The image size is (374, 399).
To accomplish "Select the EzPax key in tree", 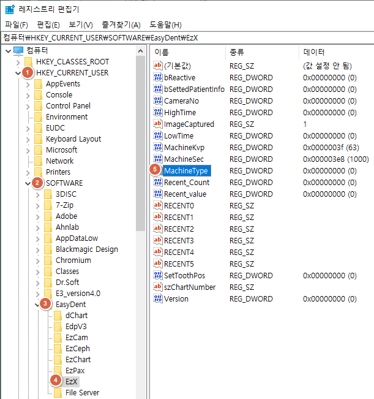I will 75,370.
